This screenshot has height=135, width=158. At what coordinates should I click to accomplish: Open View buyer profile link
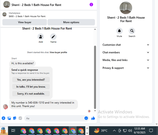(58, 52)
